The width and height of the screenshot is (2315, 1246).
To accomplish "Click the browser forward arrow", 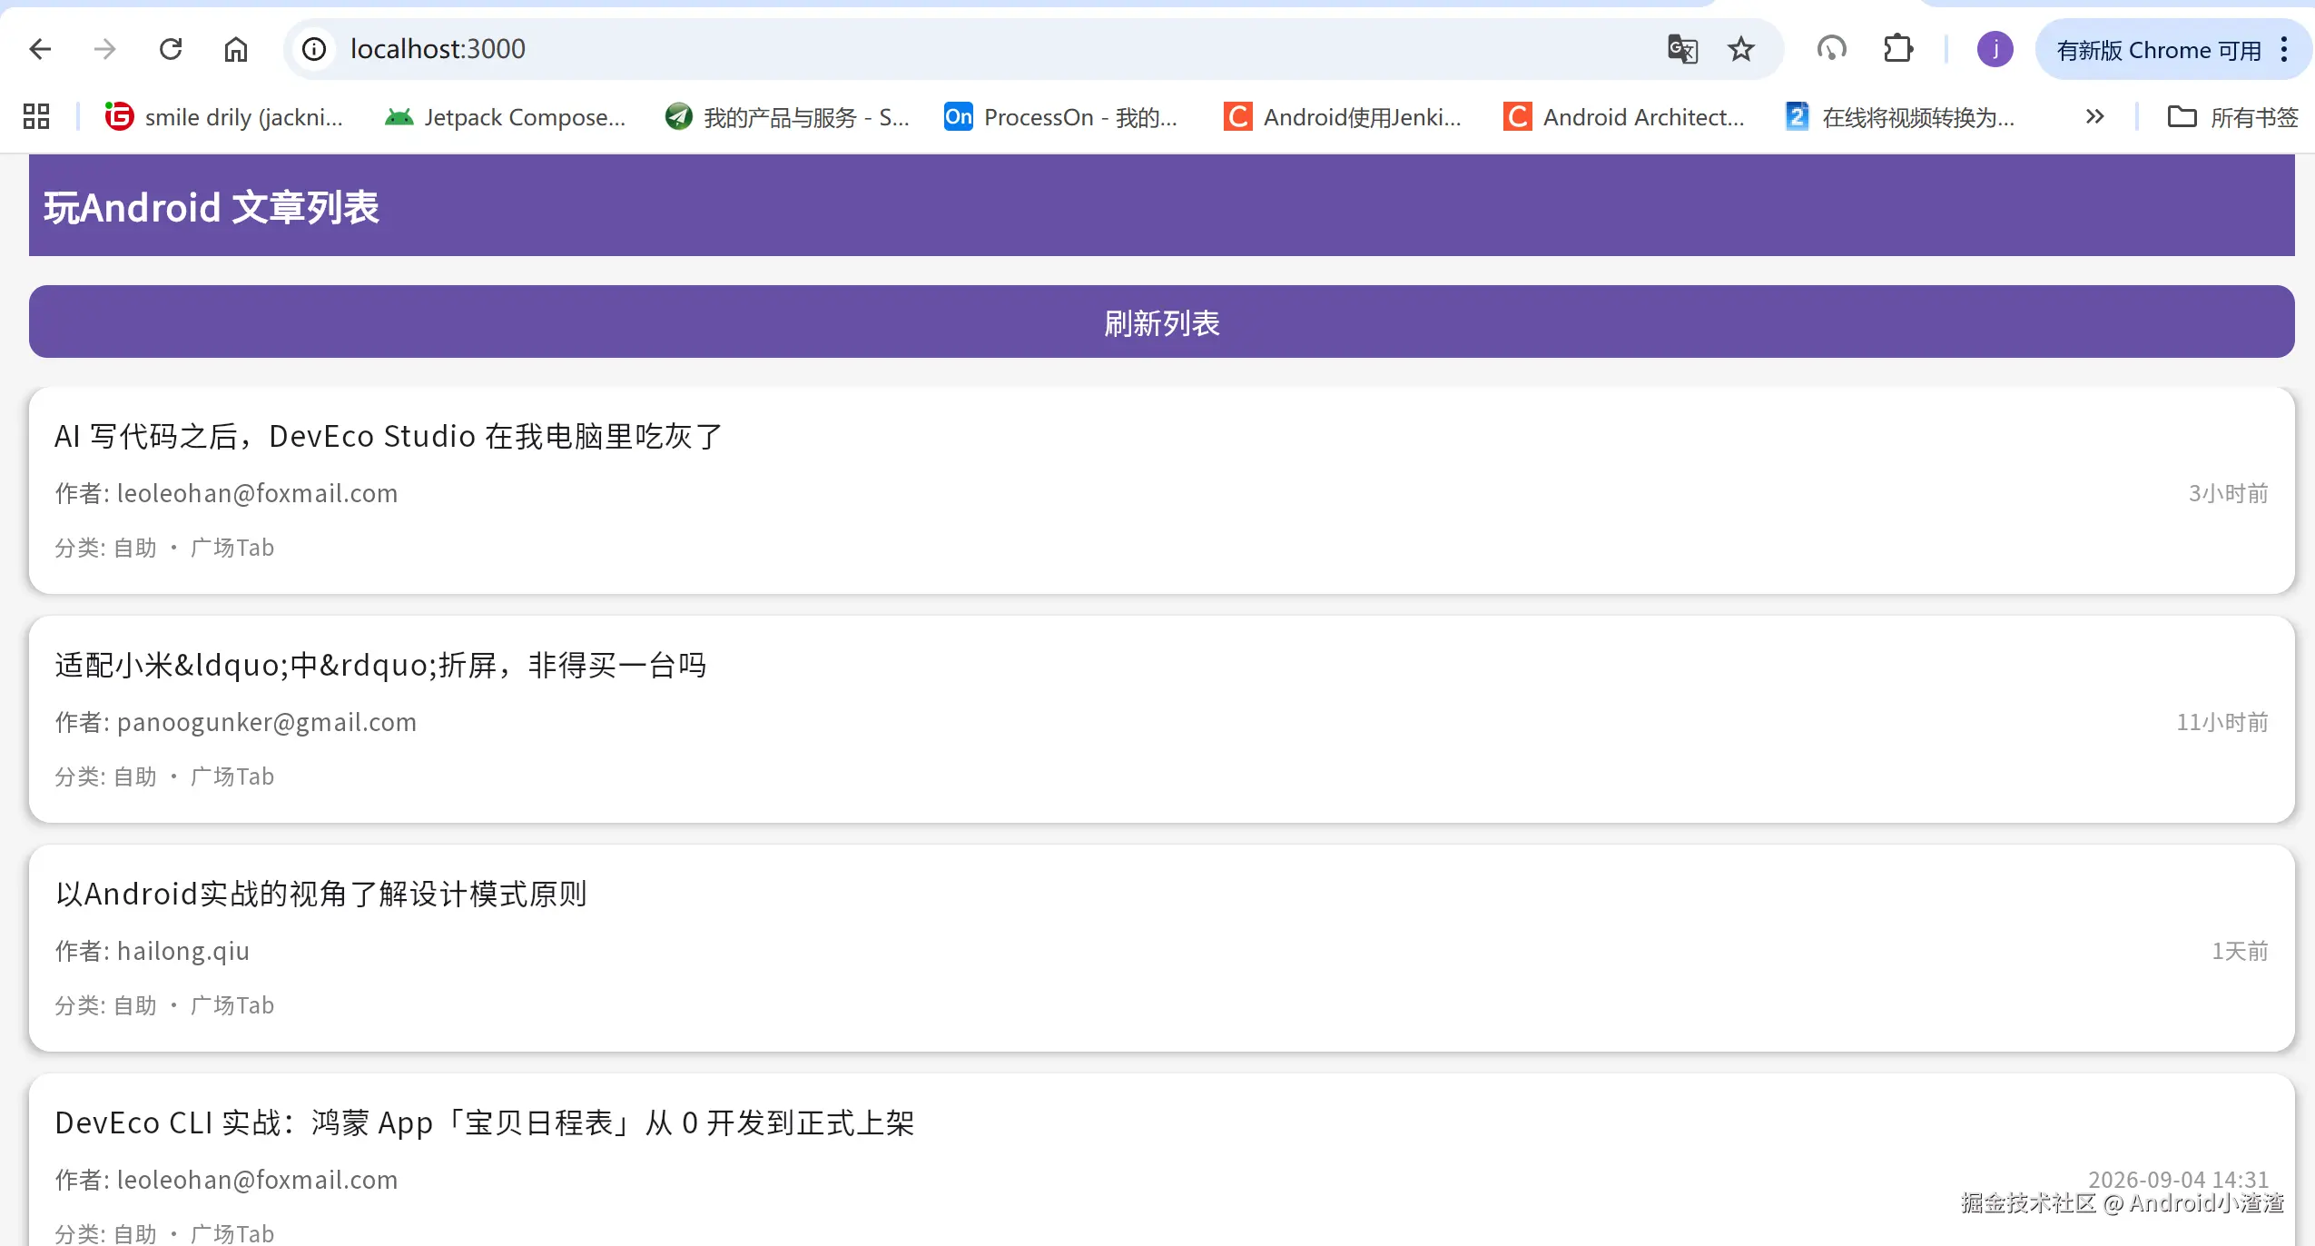I will tap(105, 49).
